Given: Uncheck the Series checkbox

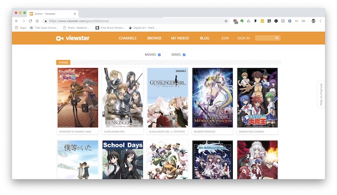Looking at the screenshot, I should [184, 55].
